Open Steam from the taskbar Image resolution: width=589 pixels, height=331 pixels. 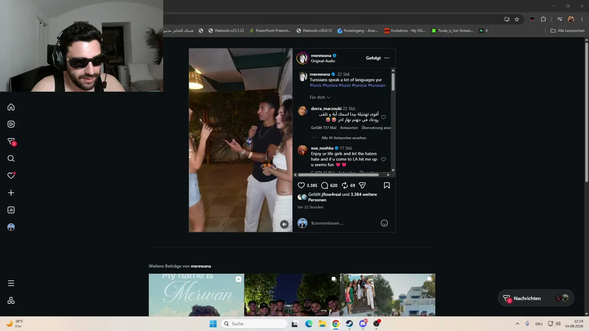point(349,324)
